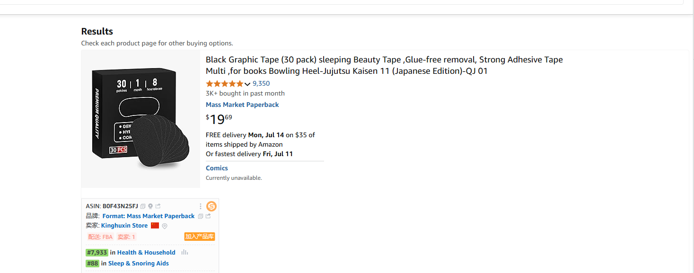Open the bar chart icon beside Health & Household
This screenshot has height=273, width=694.
pyautogui.click(x=184, y=253)
